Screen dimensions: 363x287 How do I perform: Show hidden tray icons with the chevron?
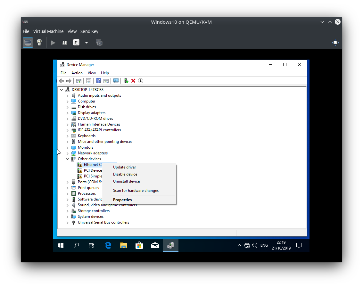[x=239, y=245]
